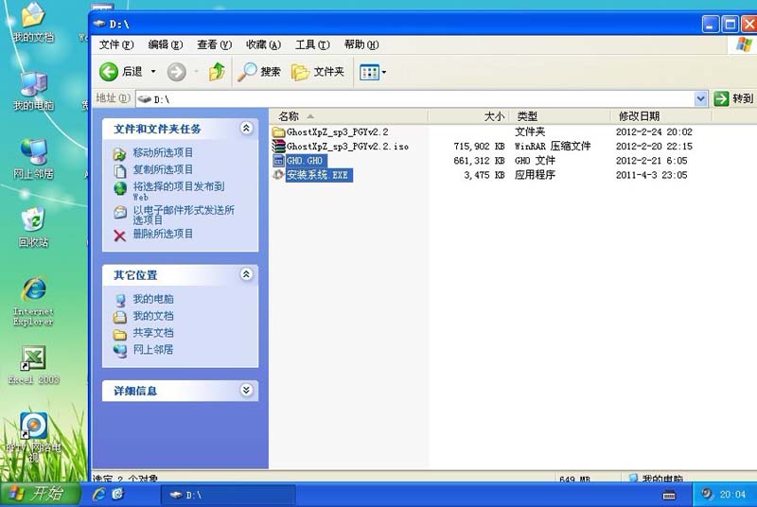Click the tray icon left of clock
This screenshot has width=757, height=507.
coord(707,494)
